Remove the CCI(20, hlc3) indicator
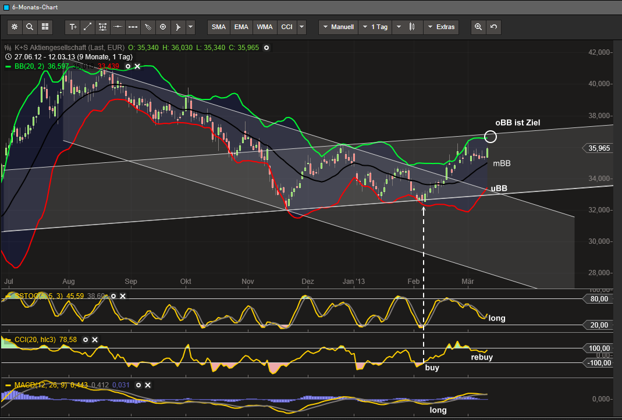 (x=95, y=339)
